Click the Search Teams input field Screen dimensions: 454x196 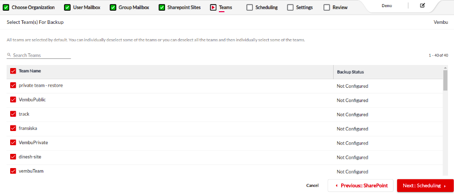tap(39, 55)
